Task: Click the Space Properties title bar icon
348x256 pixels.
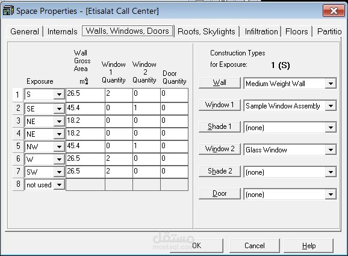Action: click(8, 11)
